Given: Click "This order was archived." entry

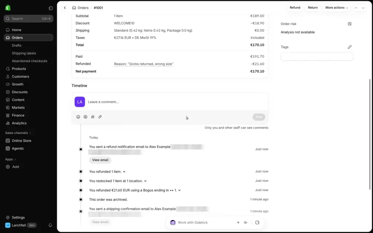Looking at the screenshot, I should (108, 200).
